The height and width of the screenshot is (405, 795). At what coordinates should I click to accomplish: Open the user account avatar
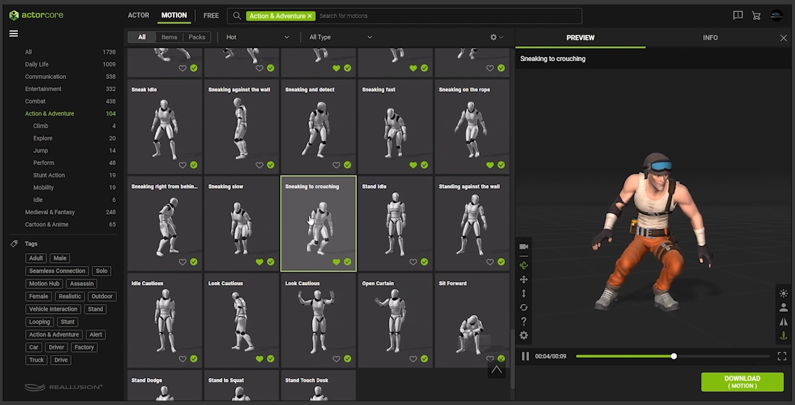(x=777, y=16)
